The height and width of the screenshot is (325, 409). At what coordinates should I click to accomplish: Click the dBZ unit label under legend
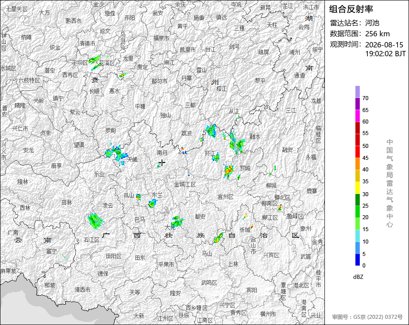(x=358, y=277)
